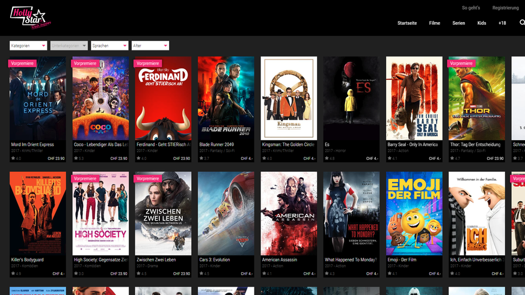The image size is (525, 295).
Task: Click star rating icon under Mord Im Orient Express
Action: click(x=13, y=158)
